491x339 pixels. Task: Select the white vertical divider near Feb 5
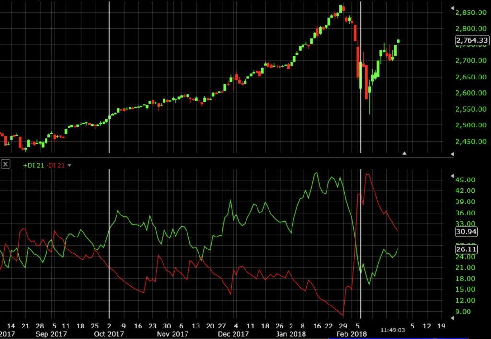361,77
